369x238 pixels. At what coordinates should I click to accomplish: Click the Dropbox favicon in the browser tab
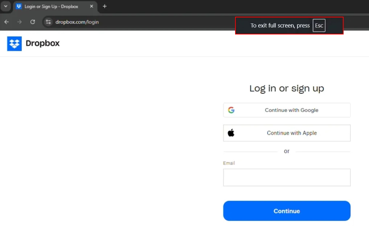19,6
